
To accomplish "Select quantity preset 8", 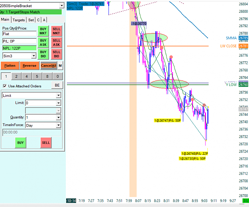I will [47, 76].
